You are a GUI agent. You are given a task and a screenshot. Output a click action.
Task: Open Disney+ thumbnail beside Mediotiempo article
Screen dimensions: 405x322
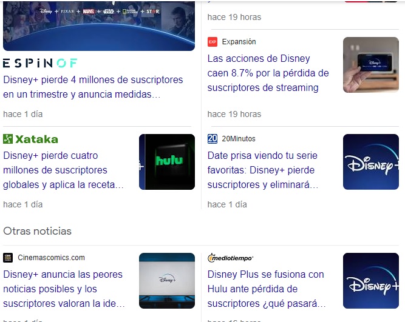371,281
